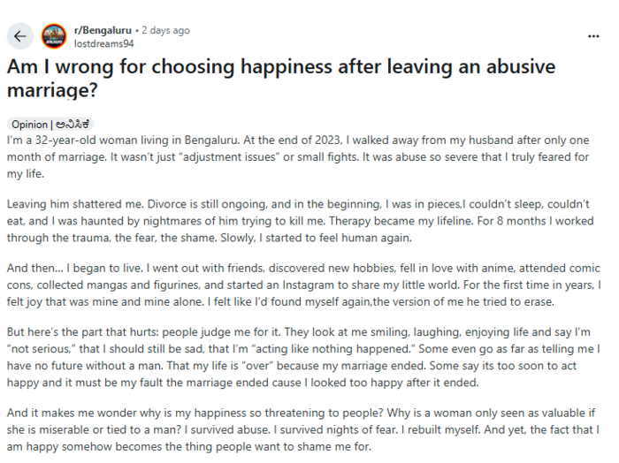Screen dimensions: 619x463
Task: Click the back arrow button
Action: (19, 36)
